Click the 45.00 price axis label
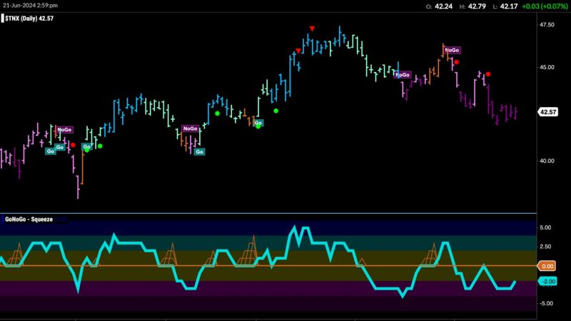This screenshot has height=321, width=571. (x=547, y=67)
